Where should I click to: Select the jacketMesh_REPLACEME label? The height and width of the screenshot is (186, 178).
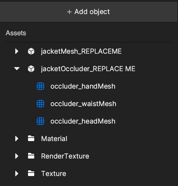81,51
